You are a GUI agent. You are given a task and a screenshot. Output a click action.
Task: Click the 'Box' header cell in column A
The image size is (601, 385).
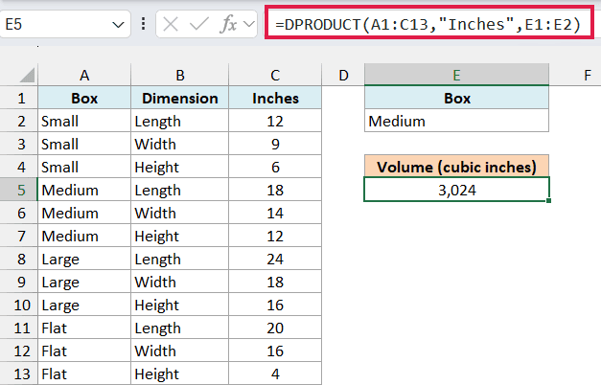point(84,98)
